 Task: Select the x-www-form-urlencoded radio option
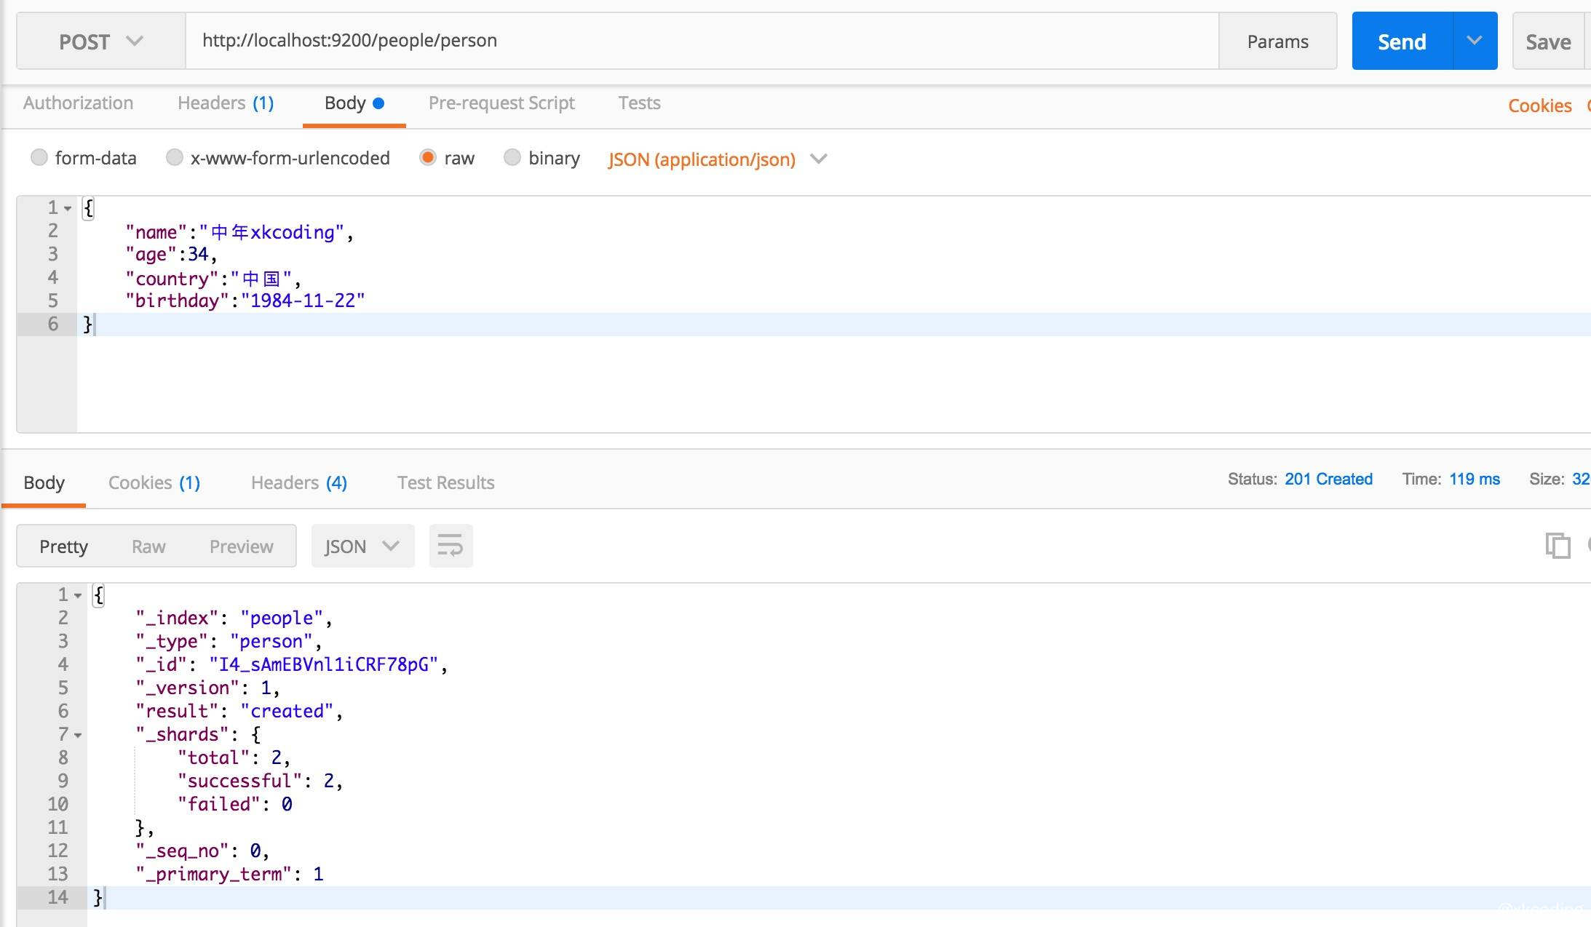(175, 157)
